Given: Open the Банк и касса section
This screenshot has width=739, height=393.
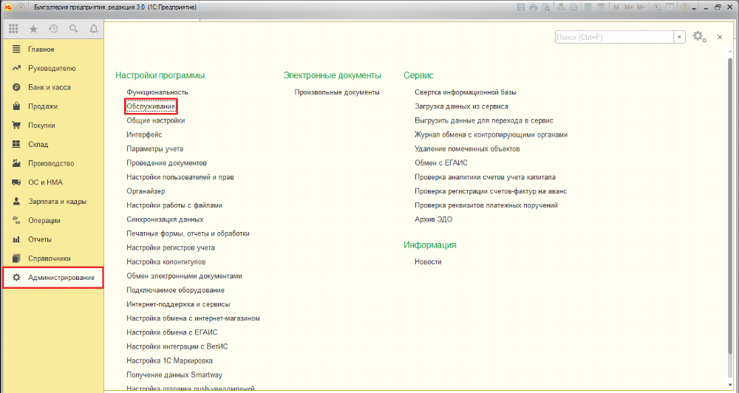Looking at the screenshot, I should pyautogui.click(x=52, y=87).
